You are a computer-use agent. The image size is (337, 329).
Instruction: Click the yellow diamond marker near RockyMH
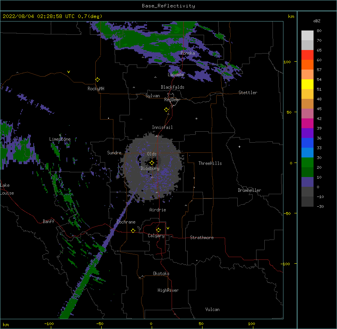97,80
